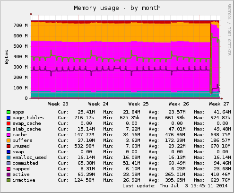Click the apps max value 41.64M

coord(222,112)
